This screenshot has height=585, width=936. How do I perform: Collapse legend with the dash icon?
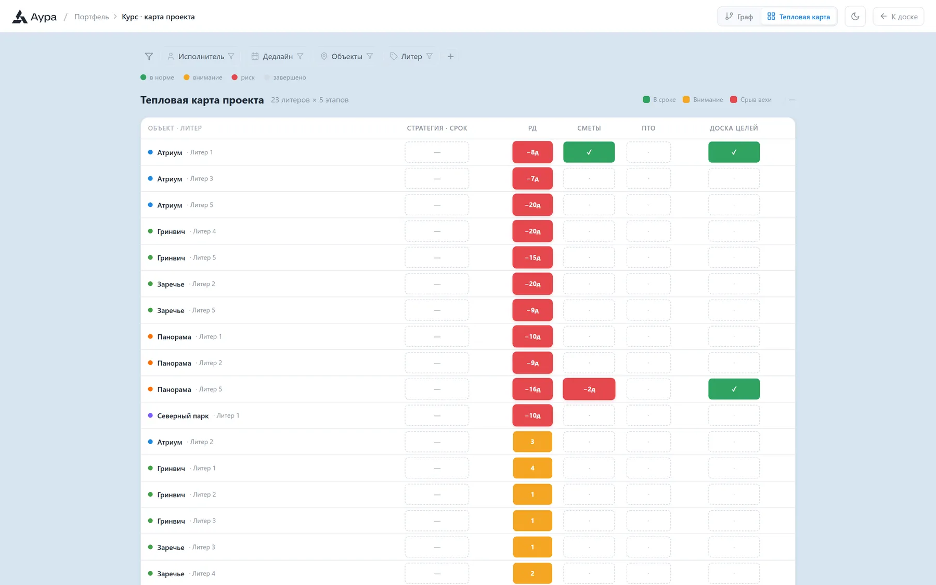click(792, 100)
